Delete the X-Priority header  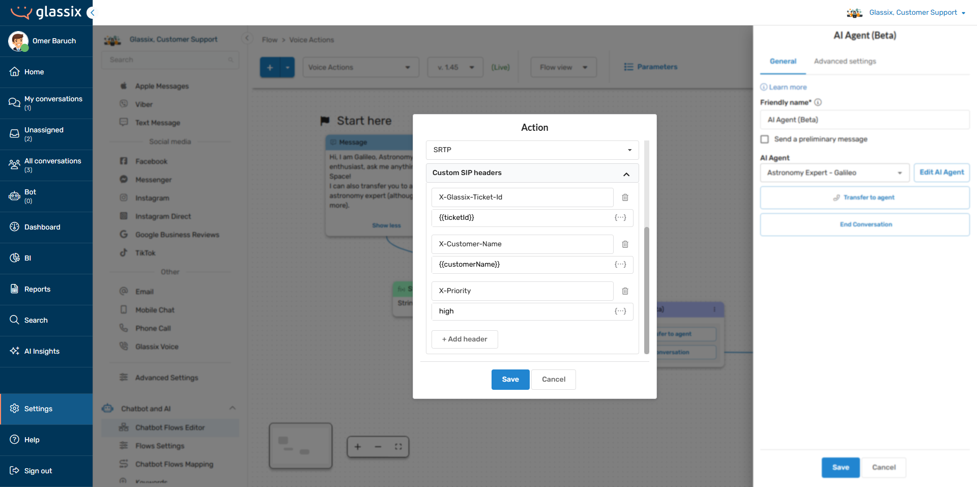click(x=625, y=291)
